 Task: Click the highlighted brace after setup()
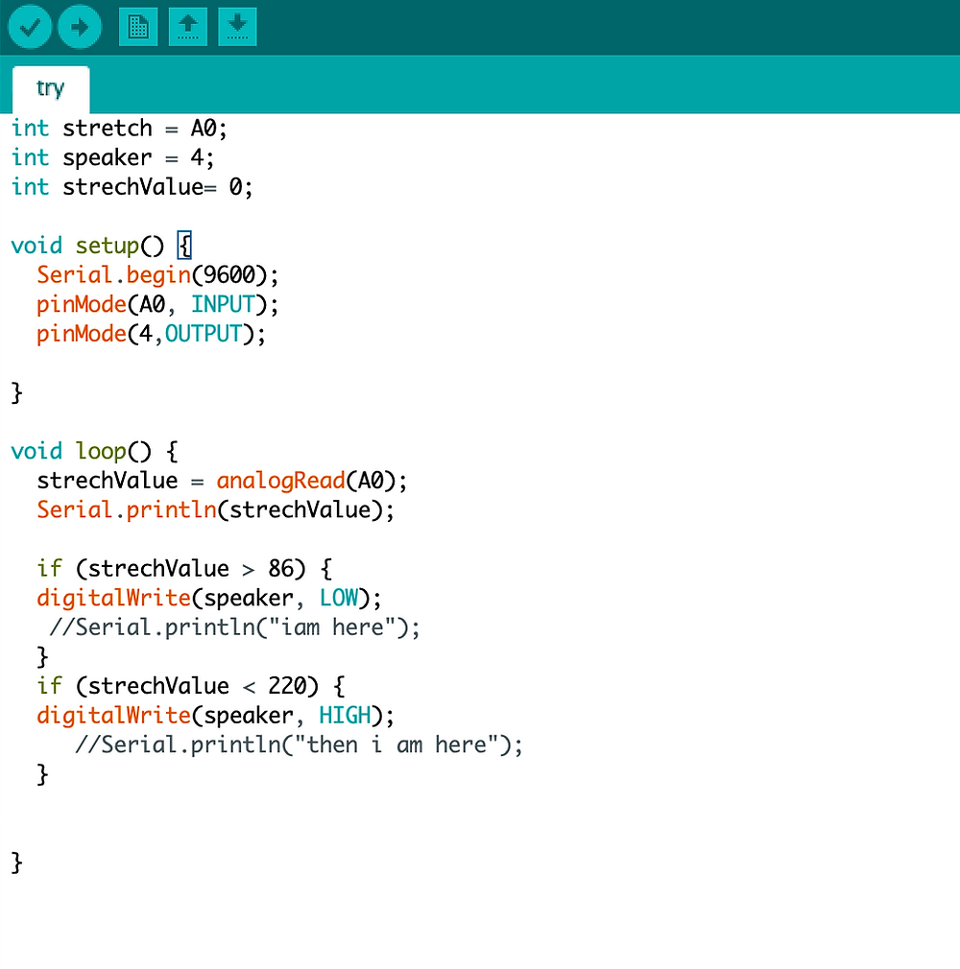(184, 246)
